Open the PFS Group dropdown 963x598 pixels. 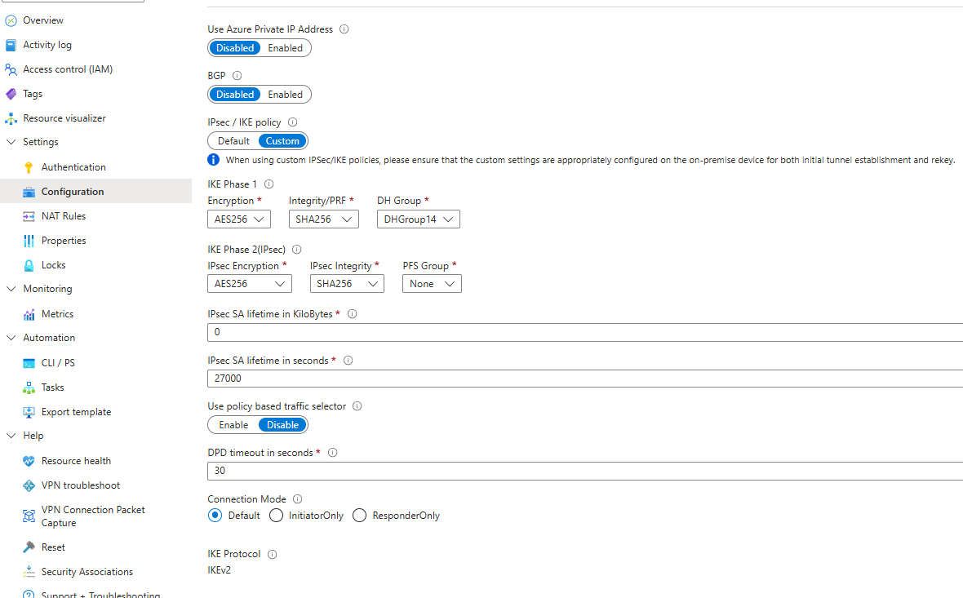[432, 284]
